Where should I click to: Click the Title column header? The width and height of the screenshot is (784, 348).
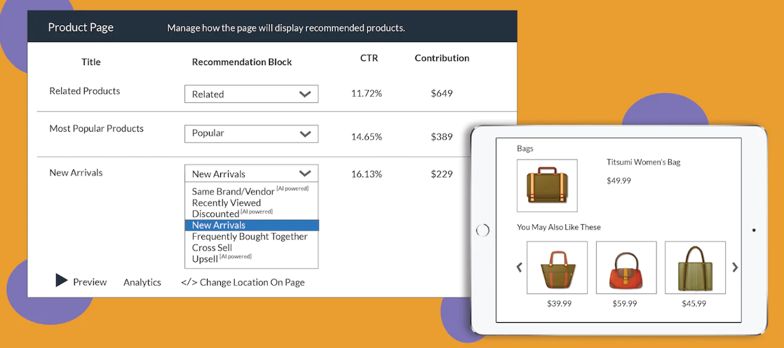[x=91, y=62]
